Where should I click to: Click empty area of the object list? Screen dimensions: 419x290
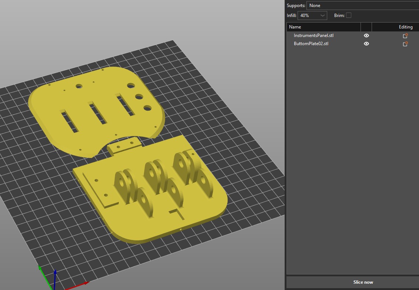point(352,166)
